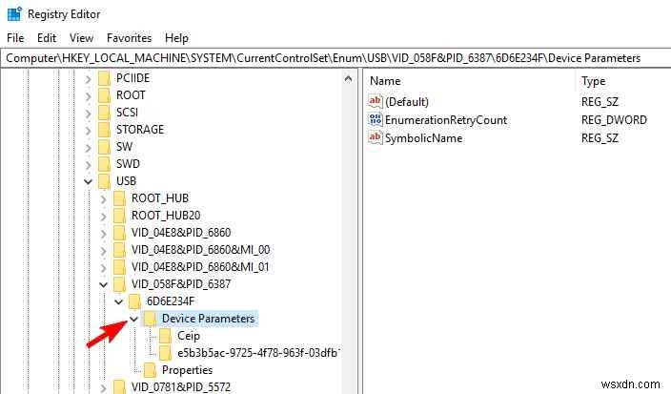Expand the ROOT_HUB20 key
The width and height of the screenshot is (671, 394).
click(x=103, y=217)
